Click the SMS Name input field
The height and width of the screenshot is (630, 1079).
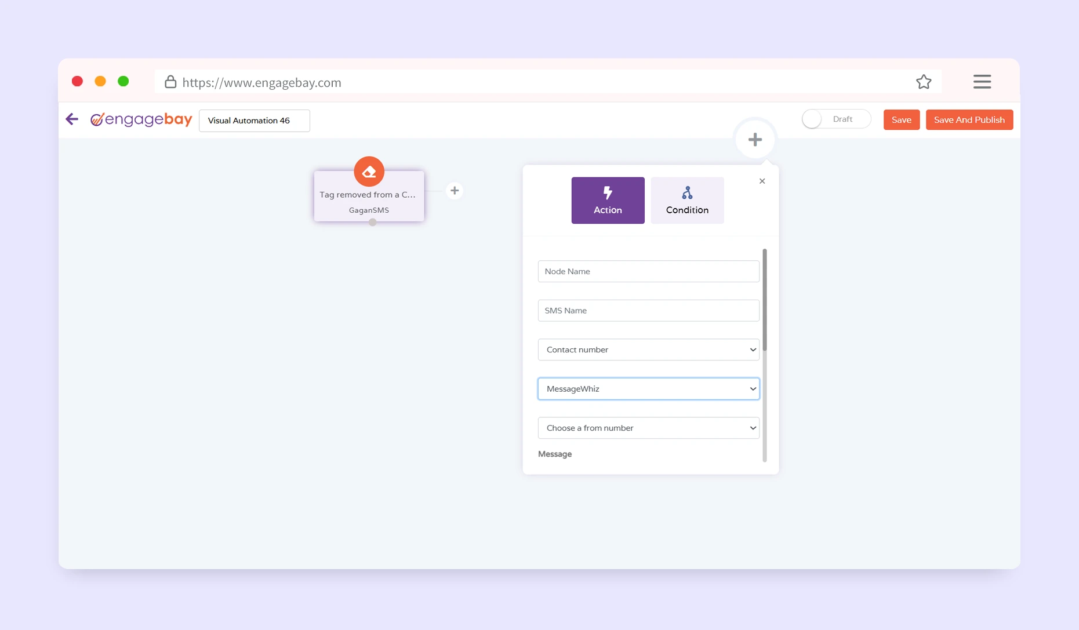coord(648,311)
